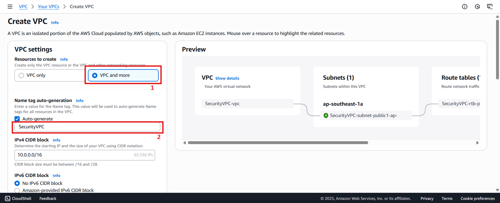Open Info for IPv4 CIDR block
The height and width of the screenshot is (203, 500).
click(x=56, y=140)
